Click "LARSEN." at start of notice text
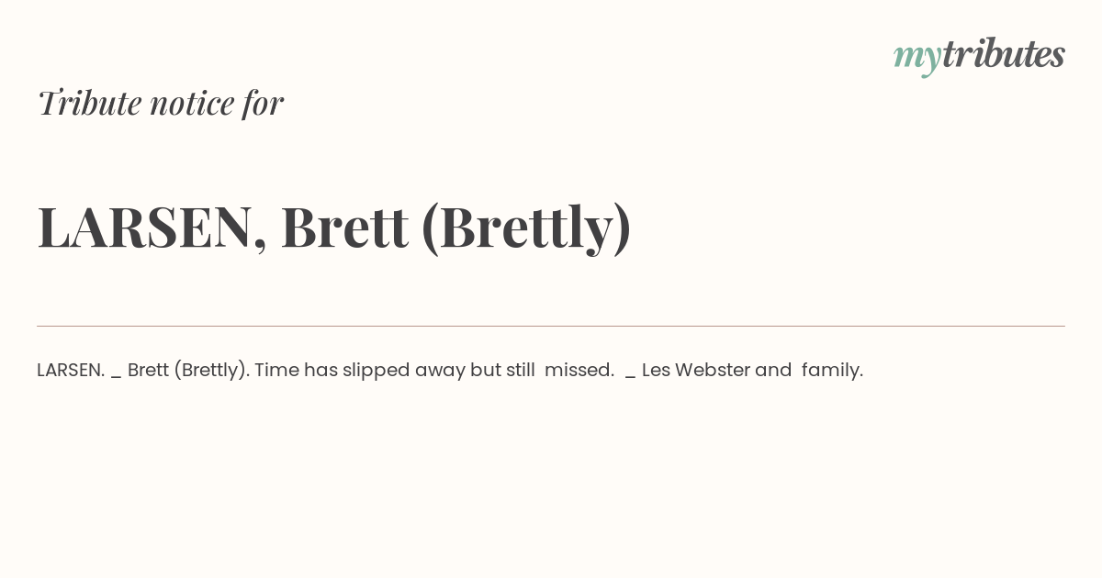Viewport: 1102px width, 578px height. [x=71, y=370]
